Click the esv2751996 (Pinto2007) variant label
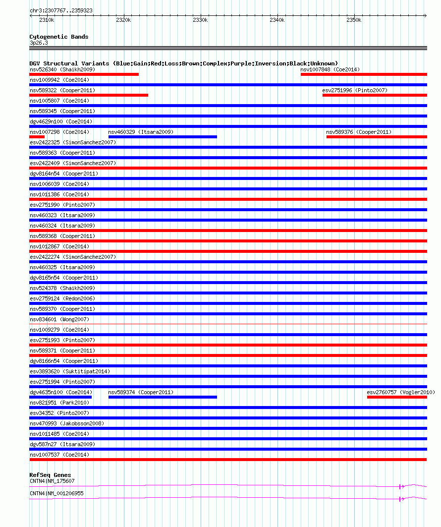 pos(355,90)
